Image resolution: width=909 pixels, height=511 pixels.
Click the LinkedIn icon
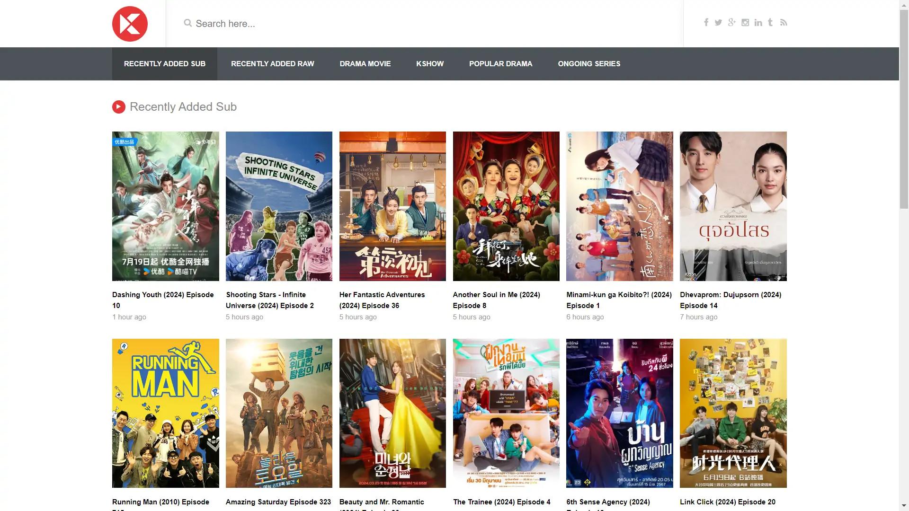tap(758, 22)
